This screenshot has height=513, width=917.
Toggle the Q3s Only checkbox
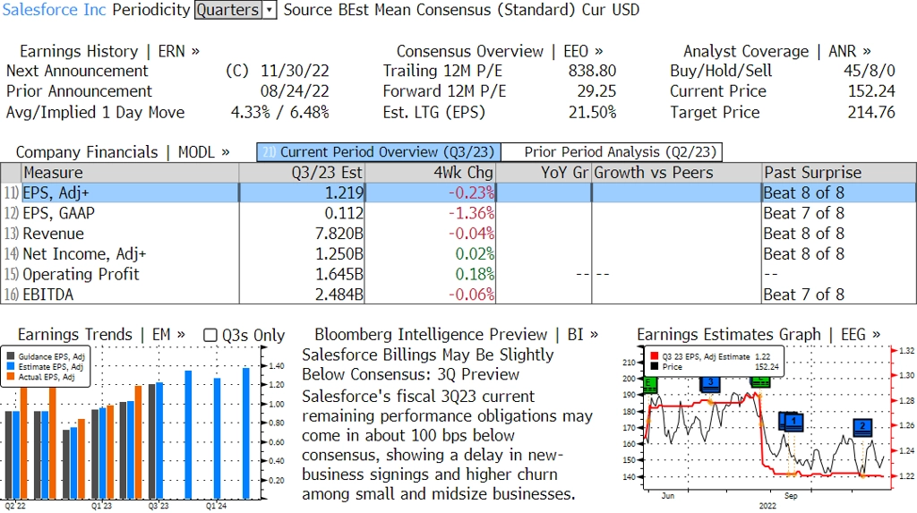point(210,335)
